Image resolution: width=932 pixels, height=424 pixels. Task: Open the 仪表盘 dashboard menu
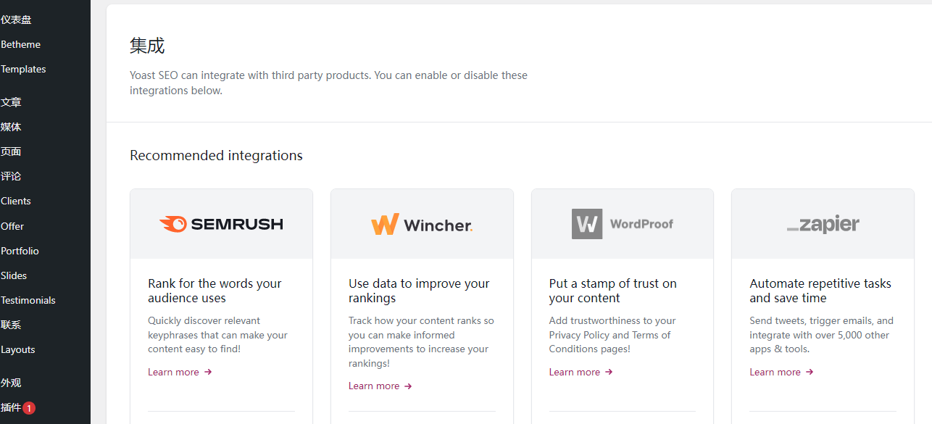click(16, 20)
